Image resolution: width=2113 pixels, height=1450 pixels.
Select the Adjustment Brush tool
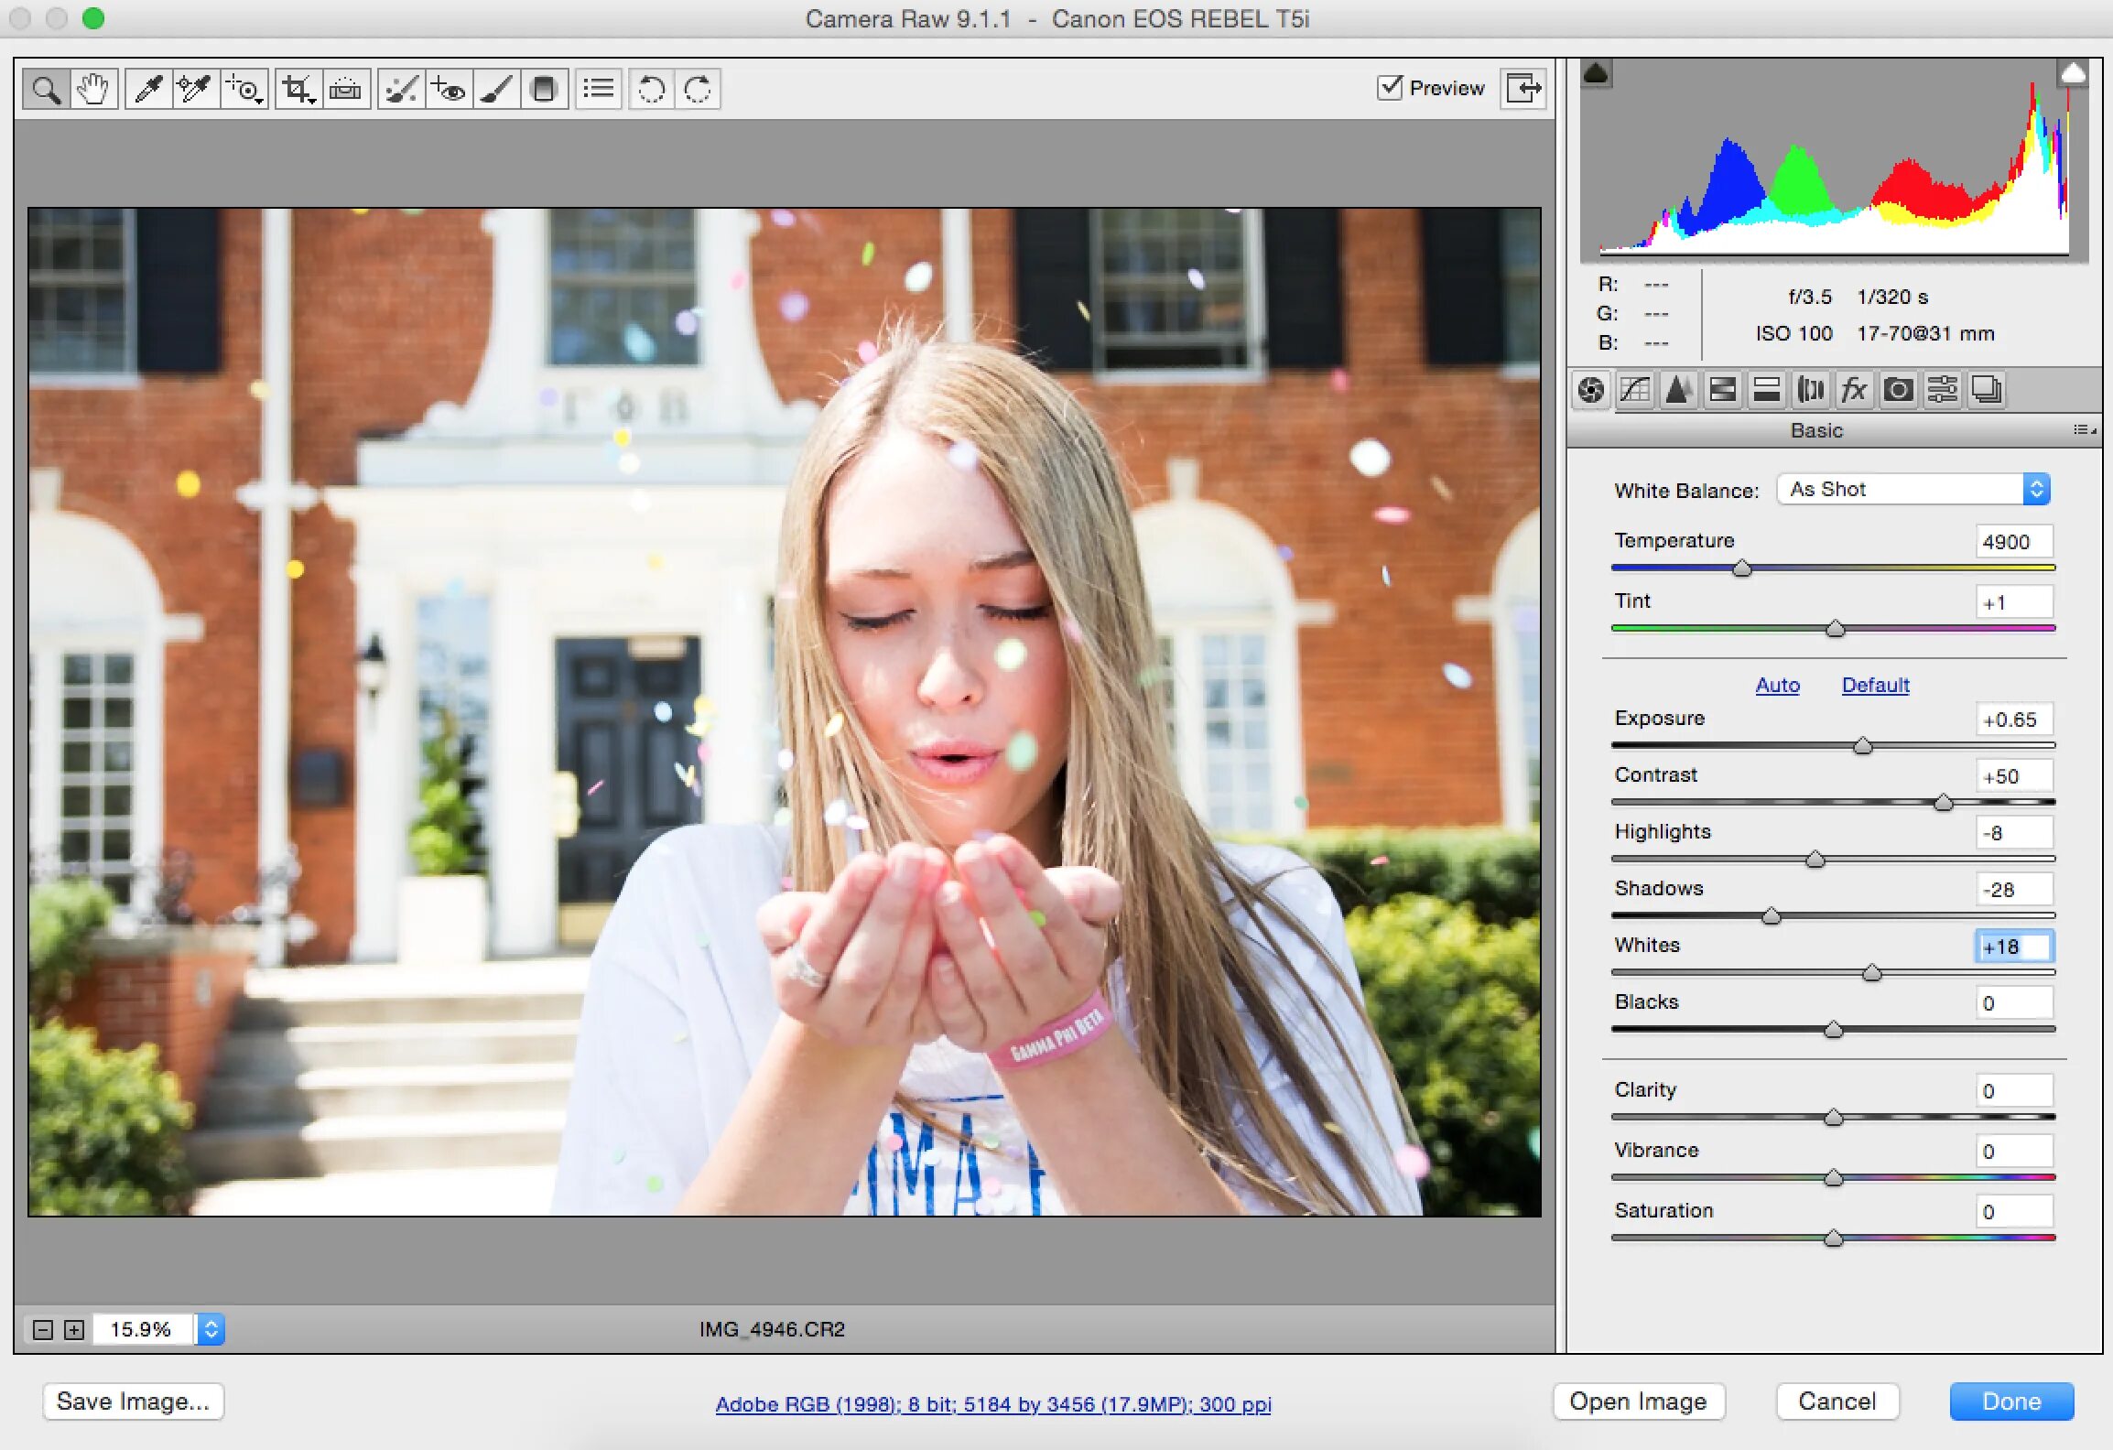click(496, 90)
